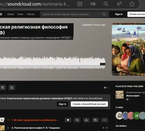Open more options for track 1
This screenshot has width=145, height=131.
click(x=105, y=120)
